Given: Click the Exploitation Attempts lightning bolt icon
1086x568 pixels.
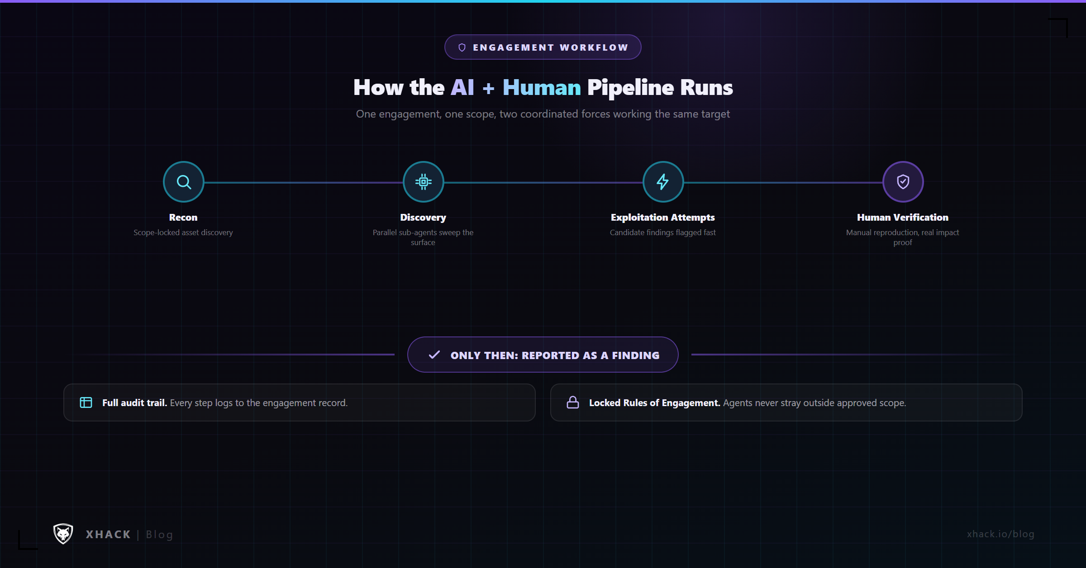Looking at the screenshot, I should click(663, 182).
